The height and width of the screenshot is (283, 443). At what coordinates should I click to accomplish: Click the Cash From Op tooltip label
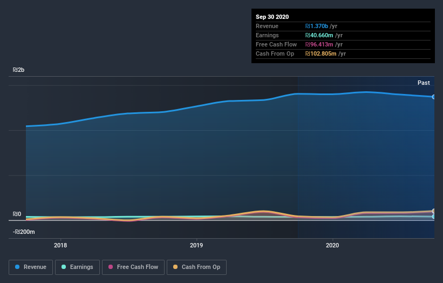(275, 53)
